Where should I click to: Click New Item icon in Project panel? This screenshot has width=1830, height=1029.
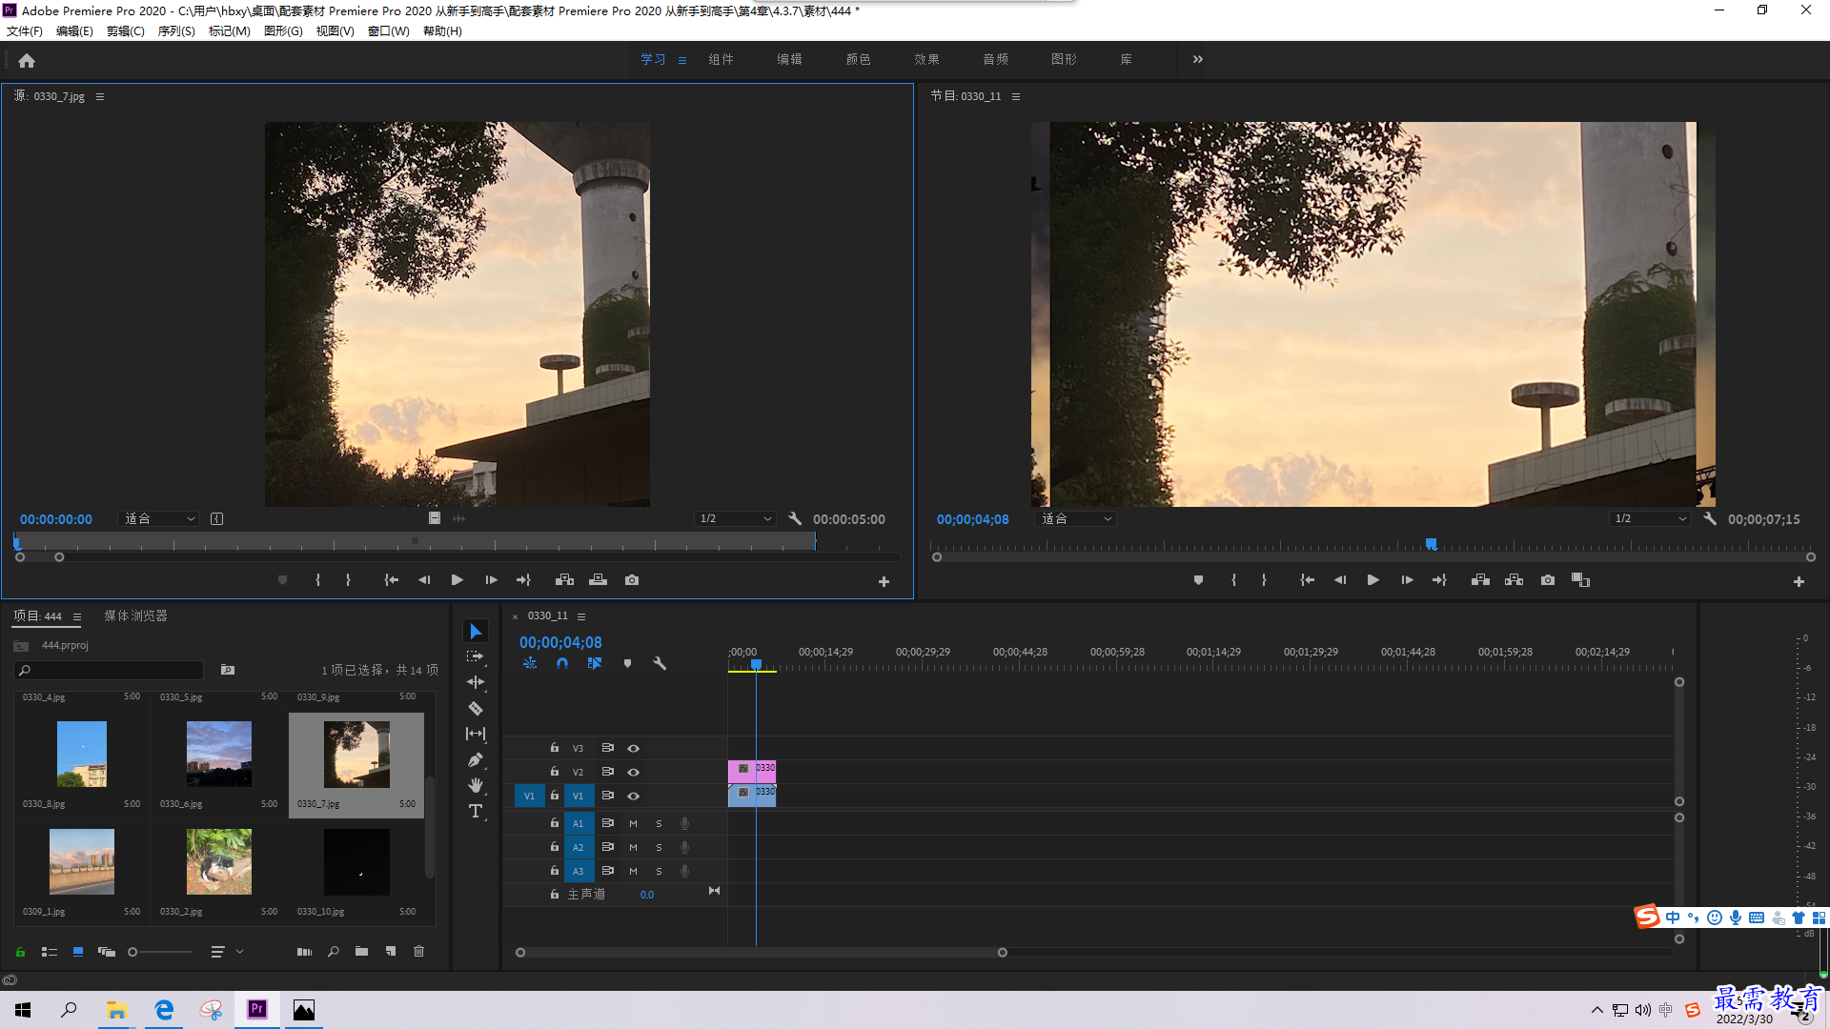click(390, 951)
